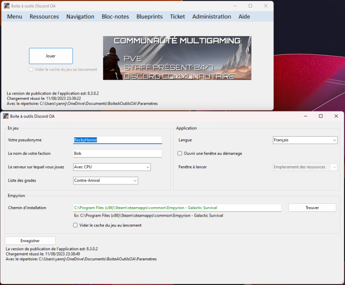Click the Communauté Multigaming banner image
The width and height of the screenshot is (345, 285).
click(x=177, y=58)
